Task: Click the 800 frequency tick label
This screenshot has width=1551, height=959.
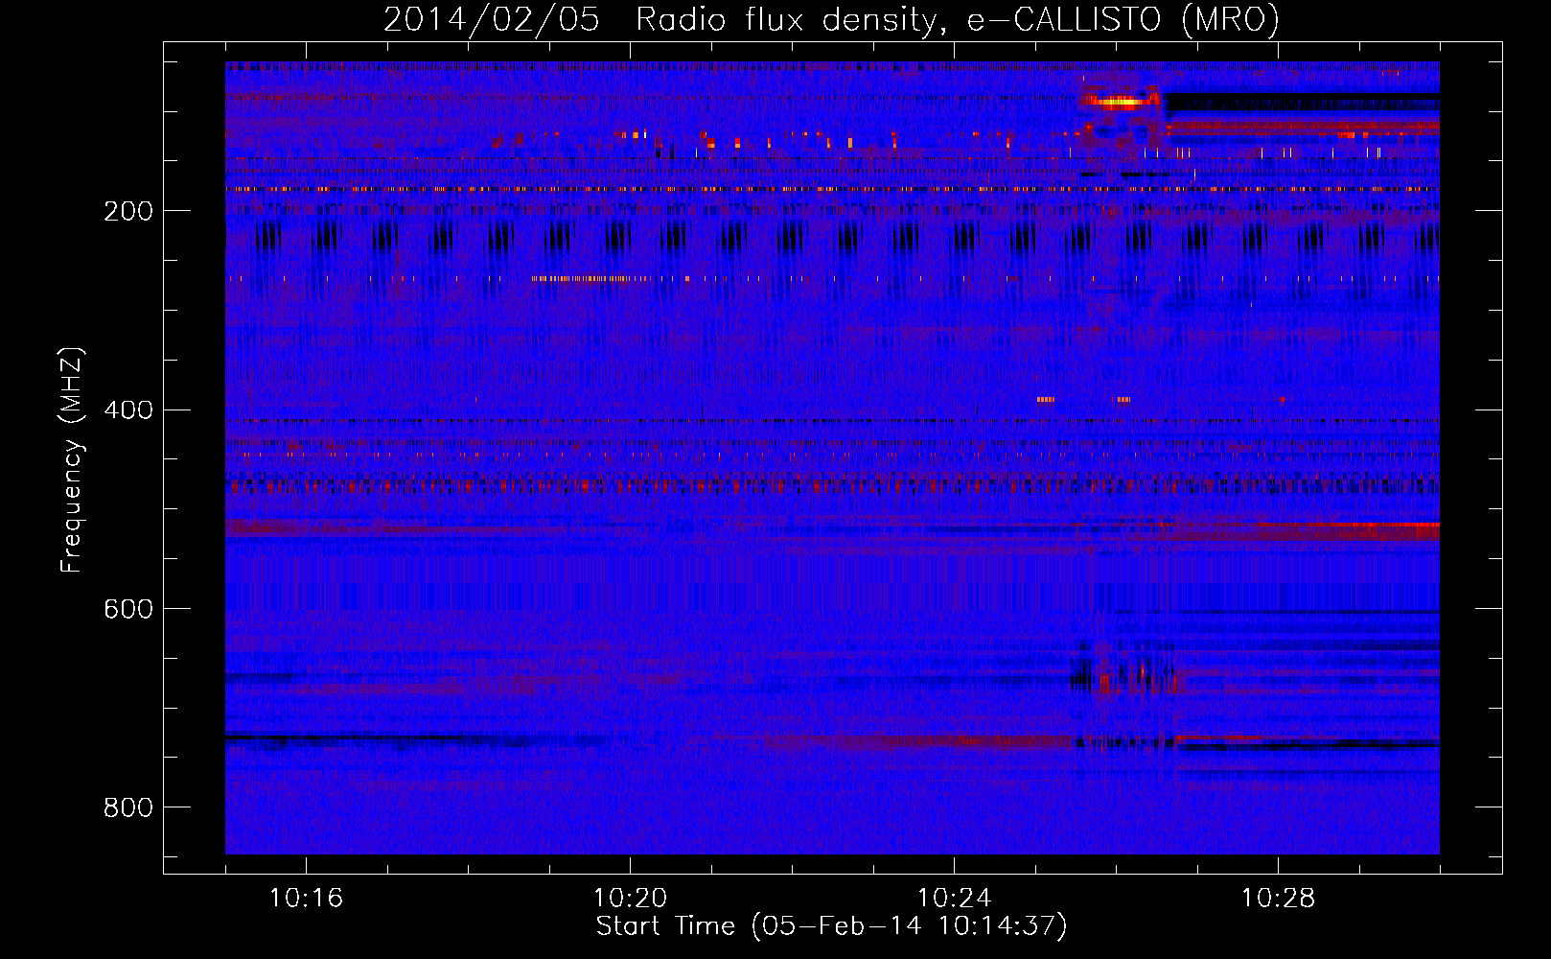Action: click(127, 808)
